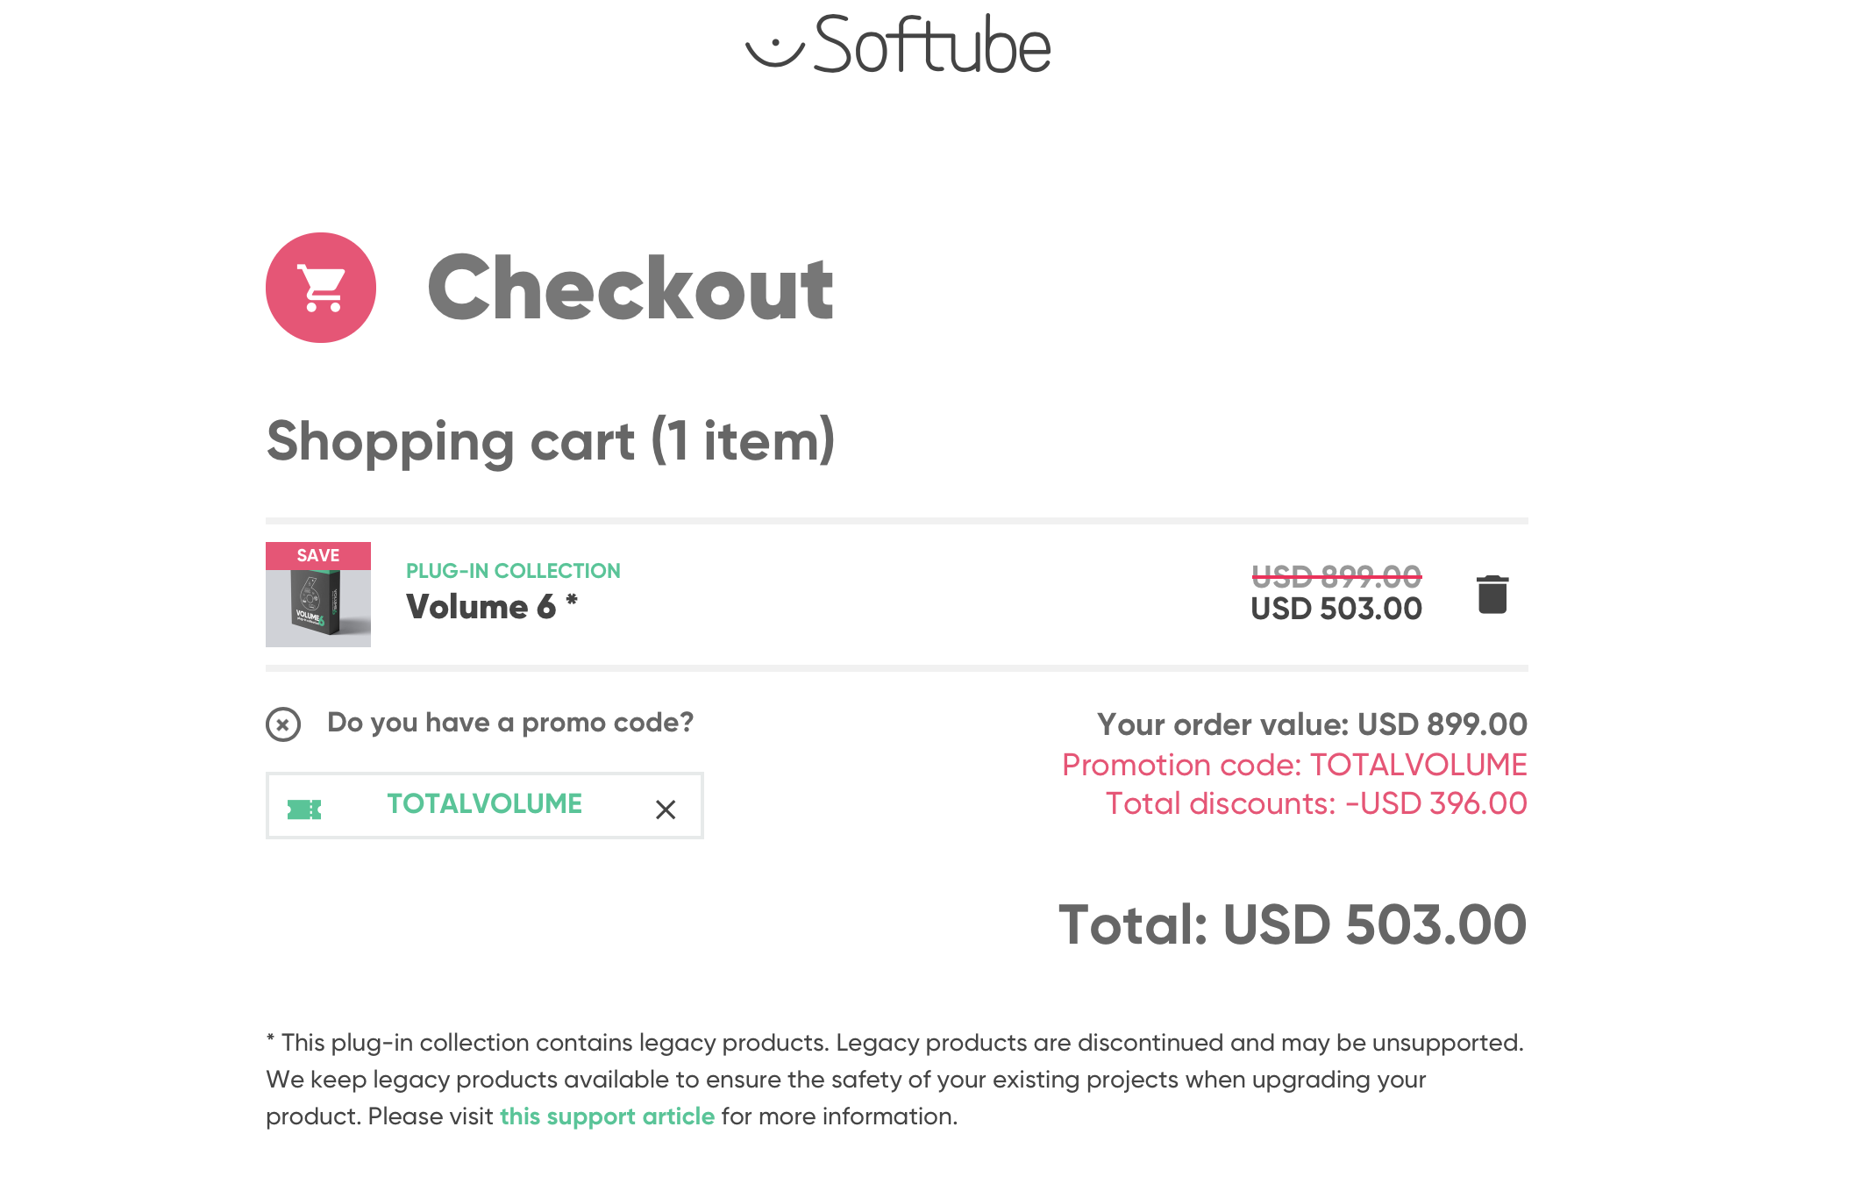Click Do you have a promo code?
The image size is (1852, 1191).
[x=510, y=723]
